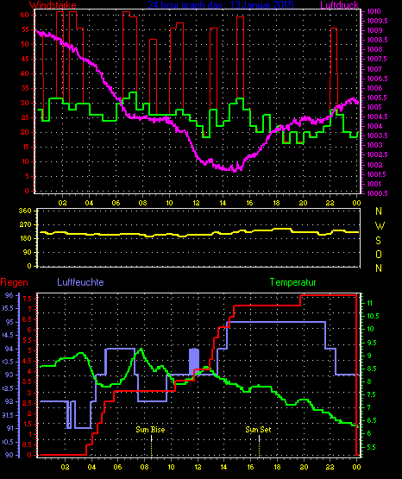Click the Luftfeuchte legend label
Screen dimensions: 402x479
pos(80,282)
